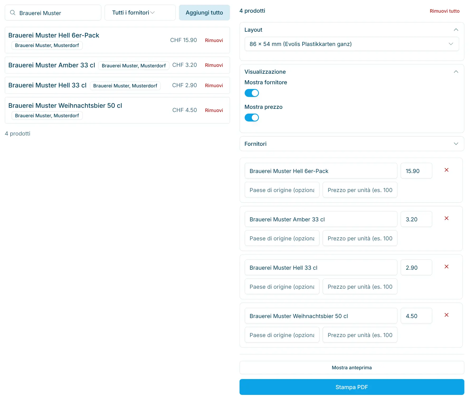Click the Mostra anteprima button
The width and height of the screenshot is (474, 411).
[352, 368]
